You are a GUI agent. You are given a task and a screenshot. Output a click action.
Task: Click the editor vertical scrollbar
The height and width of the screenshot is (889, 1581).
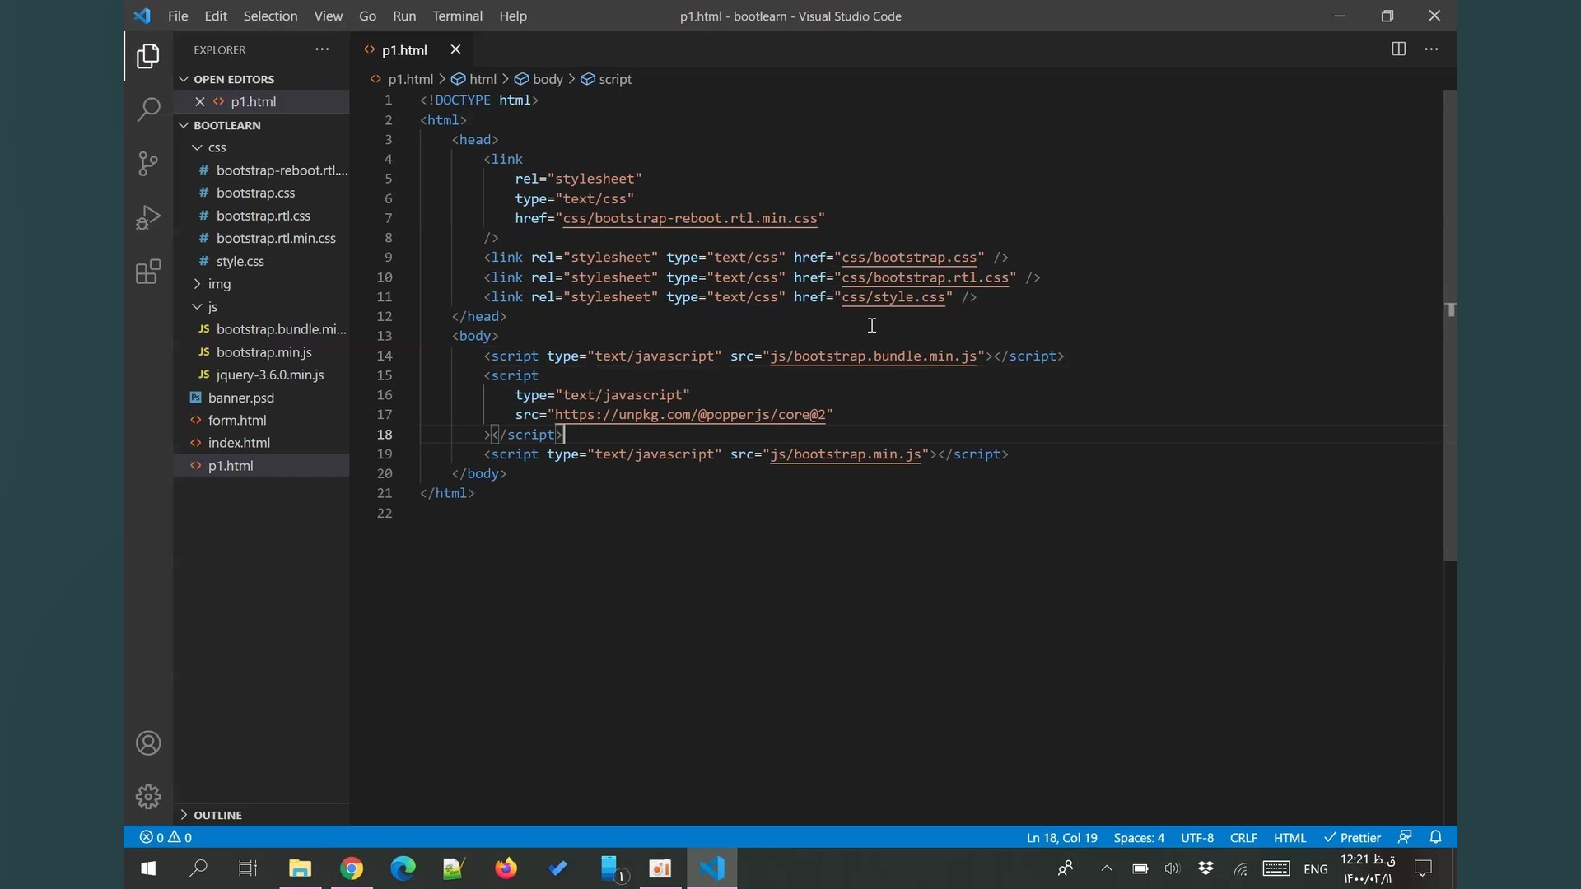[x=1450, y=325]
